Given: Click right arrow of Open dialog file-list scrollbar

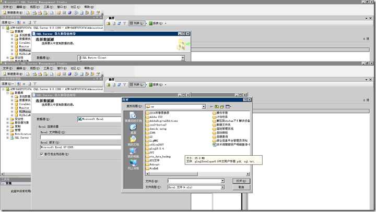Looking at the screenshot, I should [x=248, y=174].
